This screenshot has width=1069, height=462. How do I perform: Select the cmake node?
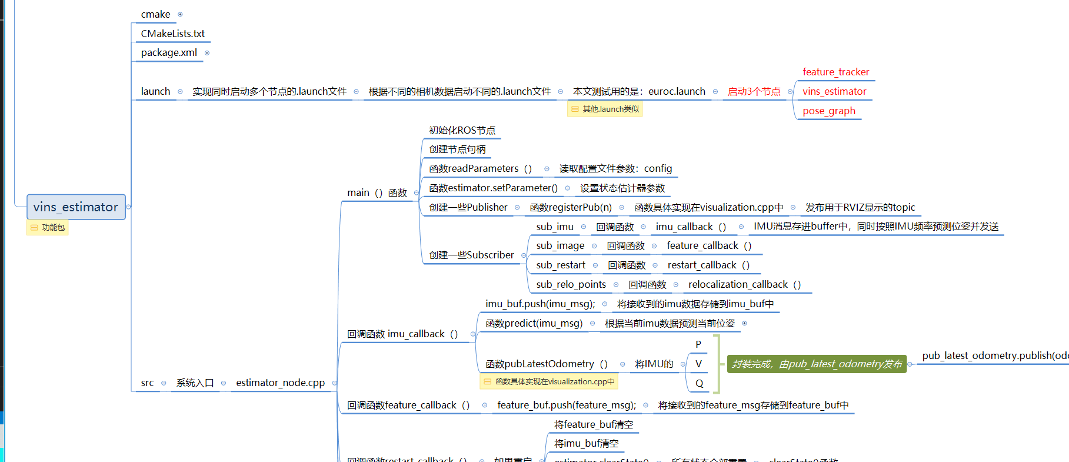(155, 14)
